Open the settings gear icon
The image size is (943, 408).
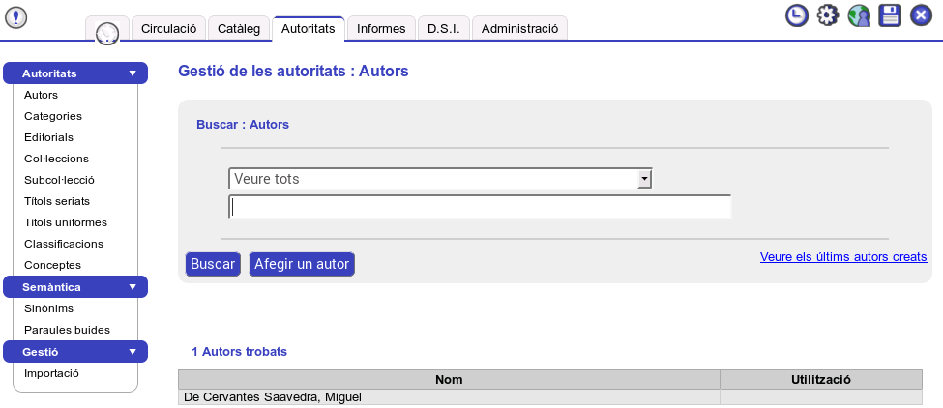pyautogui.click(x=828, y=15)
